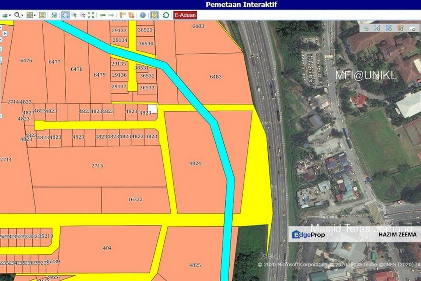Go to previous map extent arrow
The height and width of the screenshot is (281, 421).
tap(103, 15)
